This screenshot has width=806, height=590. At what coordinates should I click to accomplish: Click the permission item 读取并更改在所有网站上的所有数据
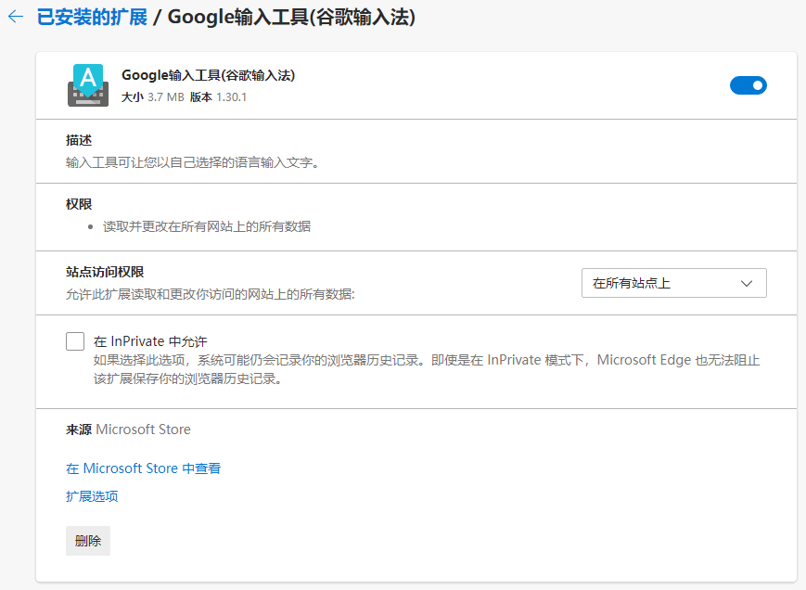tap(207, 226)
